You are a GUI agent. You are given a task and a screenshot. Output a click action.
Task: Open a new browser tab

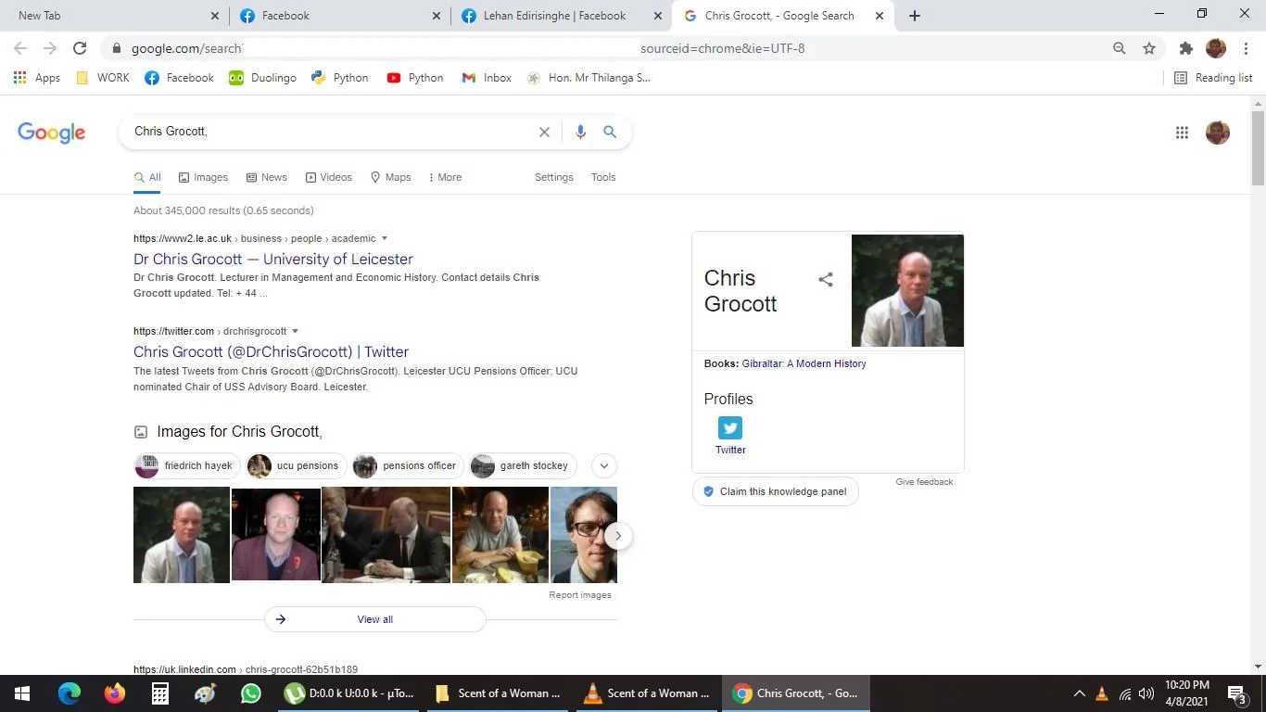pos(915,16)
